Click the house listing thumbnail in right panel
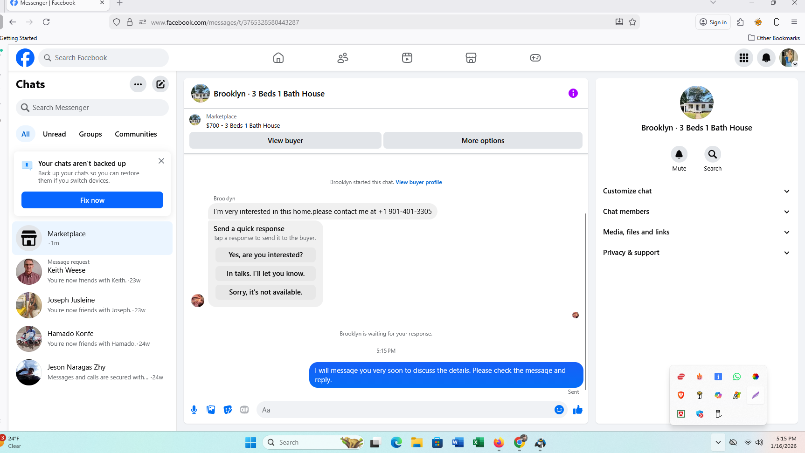The image size is (805, 453). [x=697, y=103]
